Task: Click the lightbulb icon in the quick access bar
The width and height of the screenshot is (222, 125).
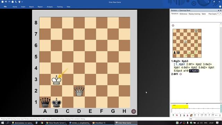Action: pos(19,2)
